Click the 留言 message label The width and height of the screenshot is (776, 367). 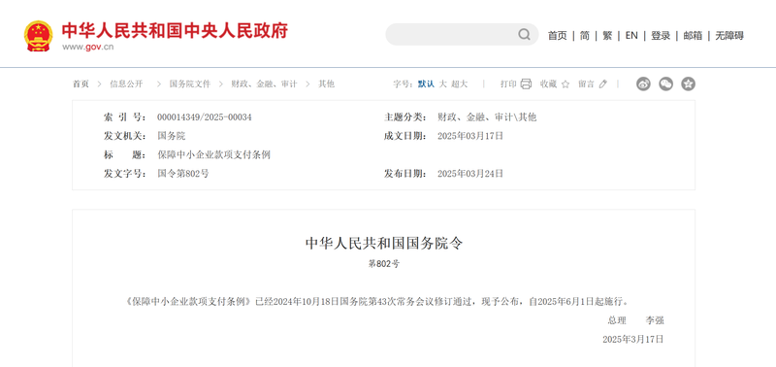[586, 84]
